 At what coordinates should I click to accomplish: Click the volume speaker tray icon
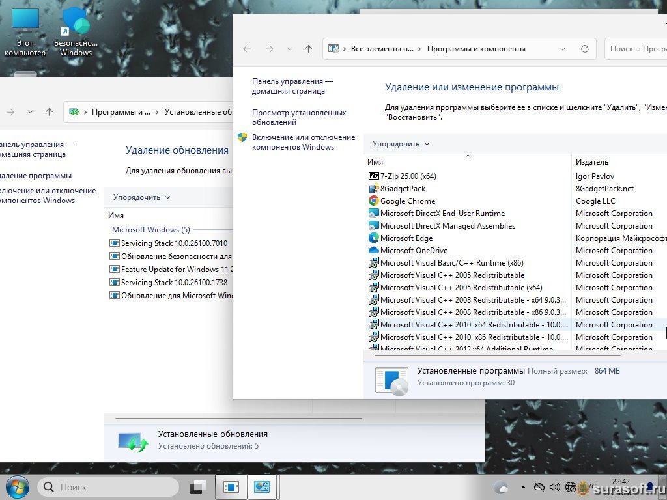tap(555, 487)
